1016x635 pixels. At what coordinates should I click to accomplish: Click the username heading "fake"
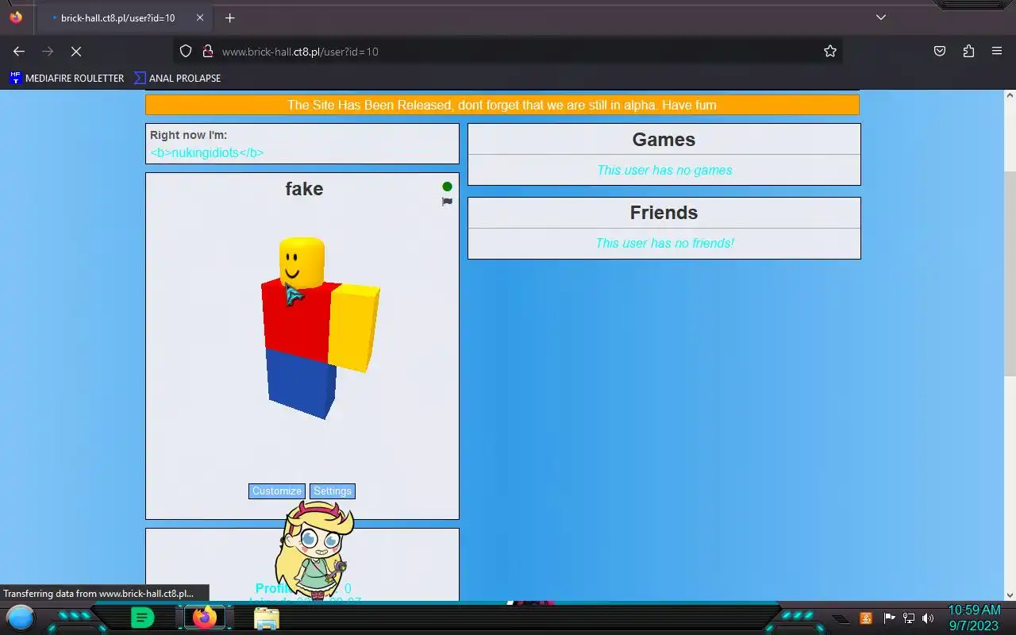pos(304,189)
